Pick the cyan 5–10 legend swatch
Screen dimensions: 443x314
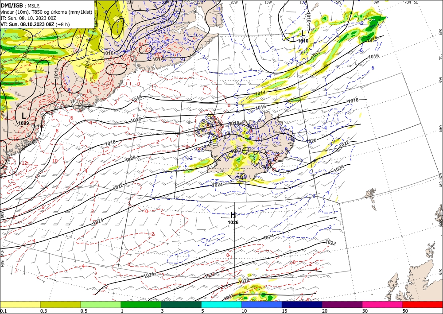click(x=221, y=304)
